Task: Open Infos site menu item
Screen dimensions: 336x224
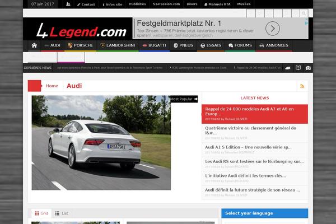Action: (x=113, y=4)
